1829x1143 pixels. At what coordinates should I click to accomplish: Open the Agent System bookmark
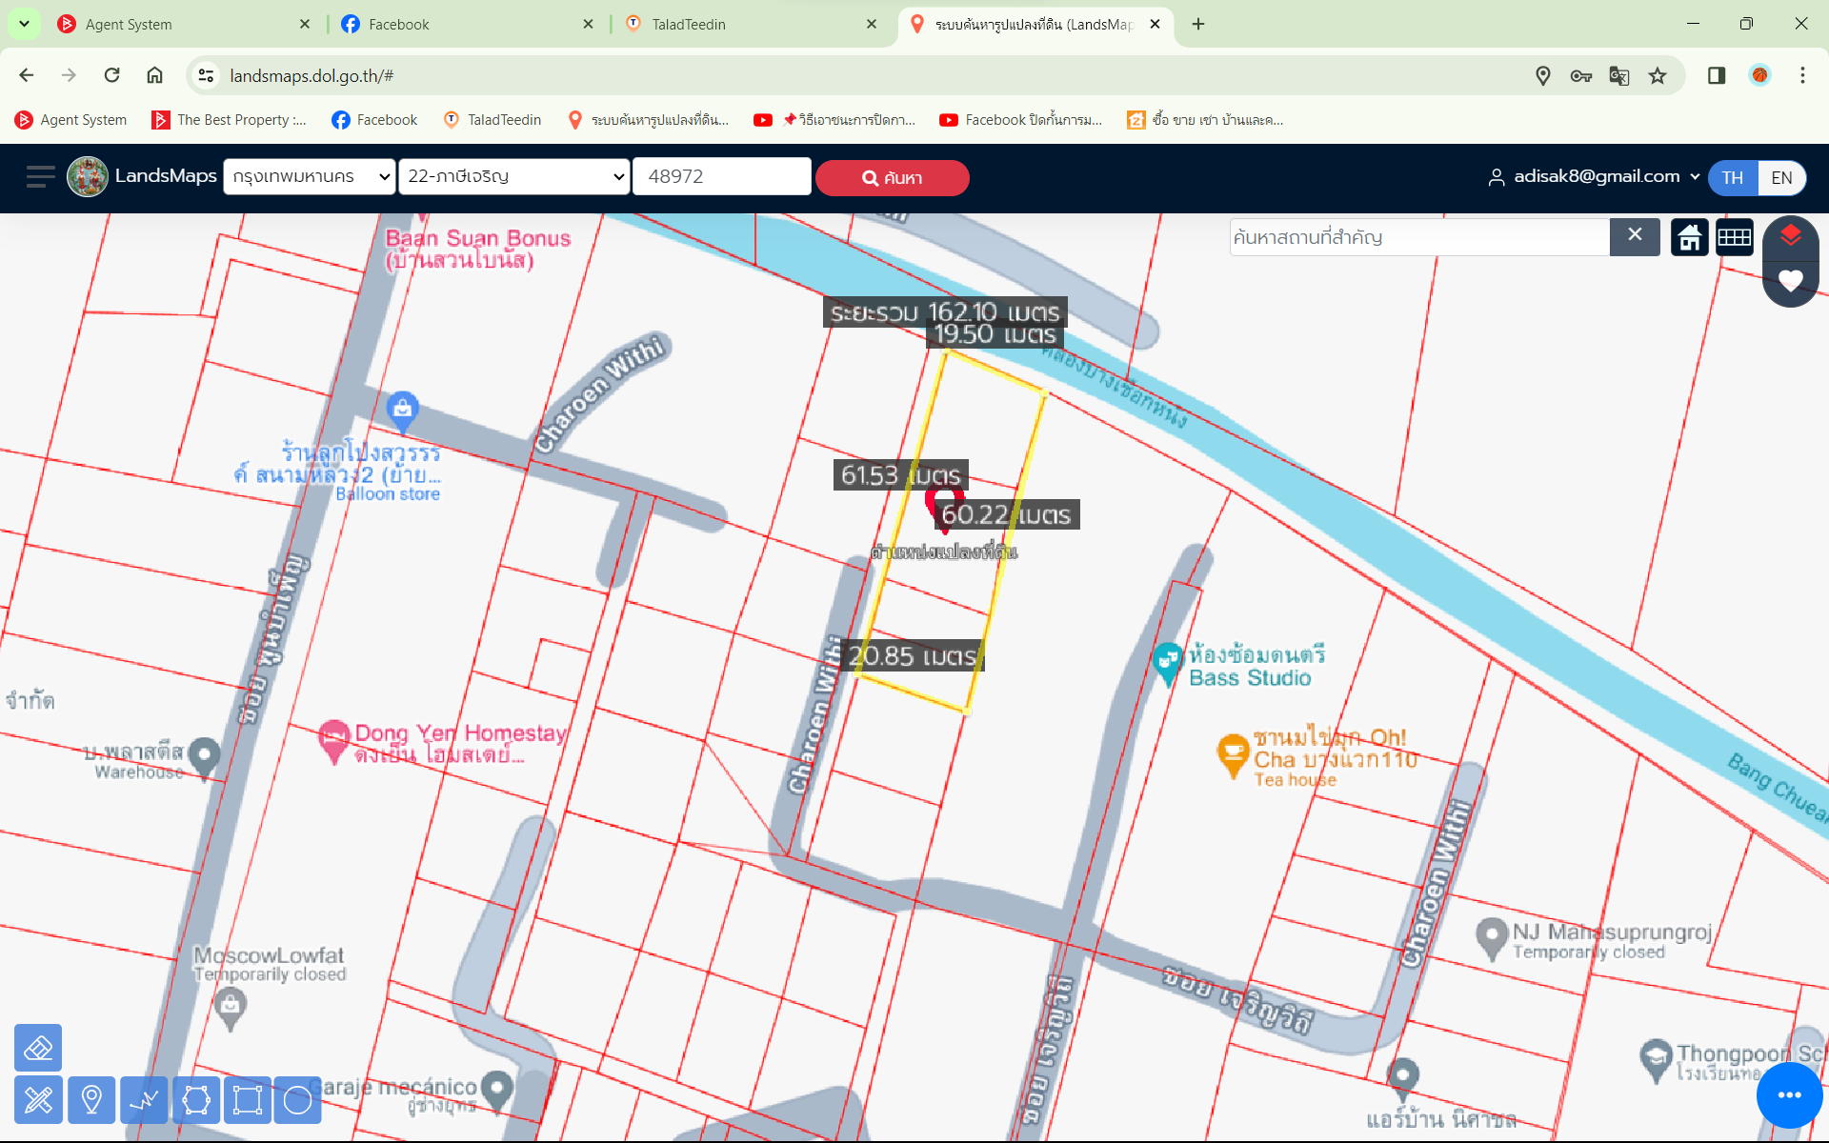[x=71, y=120]
